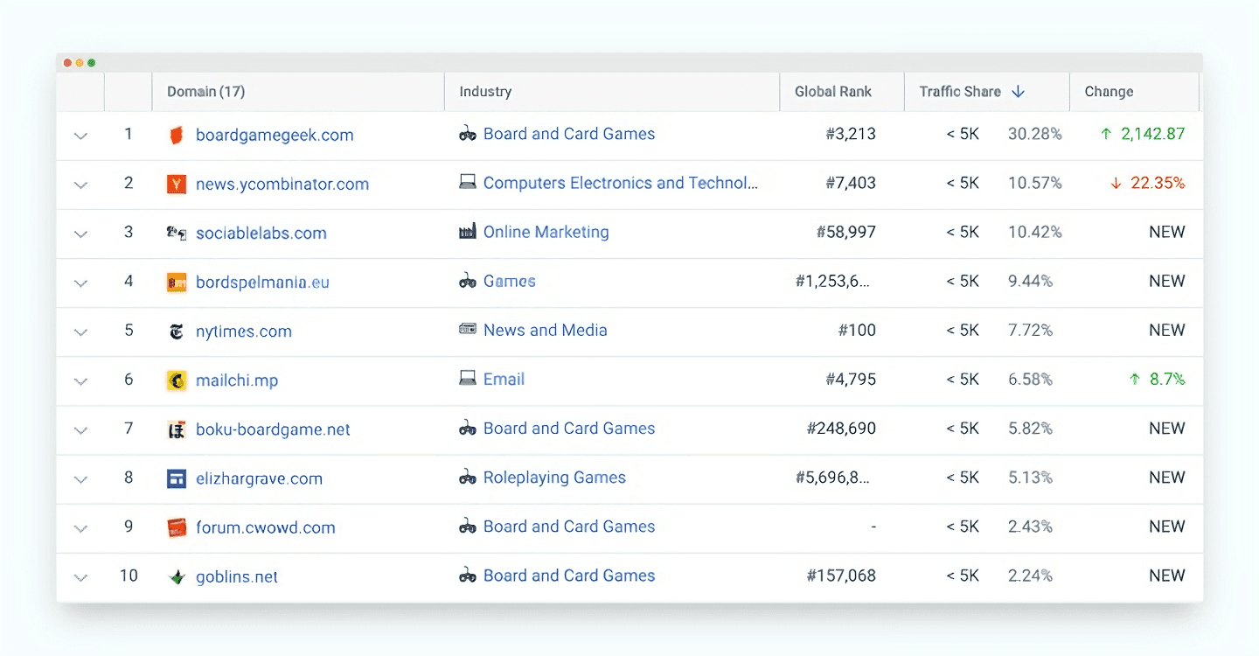Screen dimensions: 1259x656
Task: Open elizhargrave.com link
Action: (259, 478)
